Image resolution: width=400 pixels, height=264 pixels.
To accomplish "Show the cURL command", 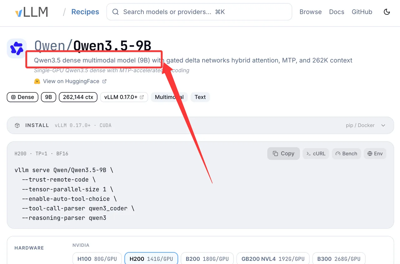I will point(316,153).
